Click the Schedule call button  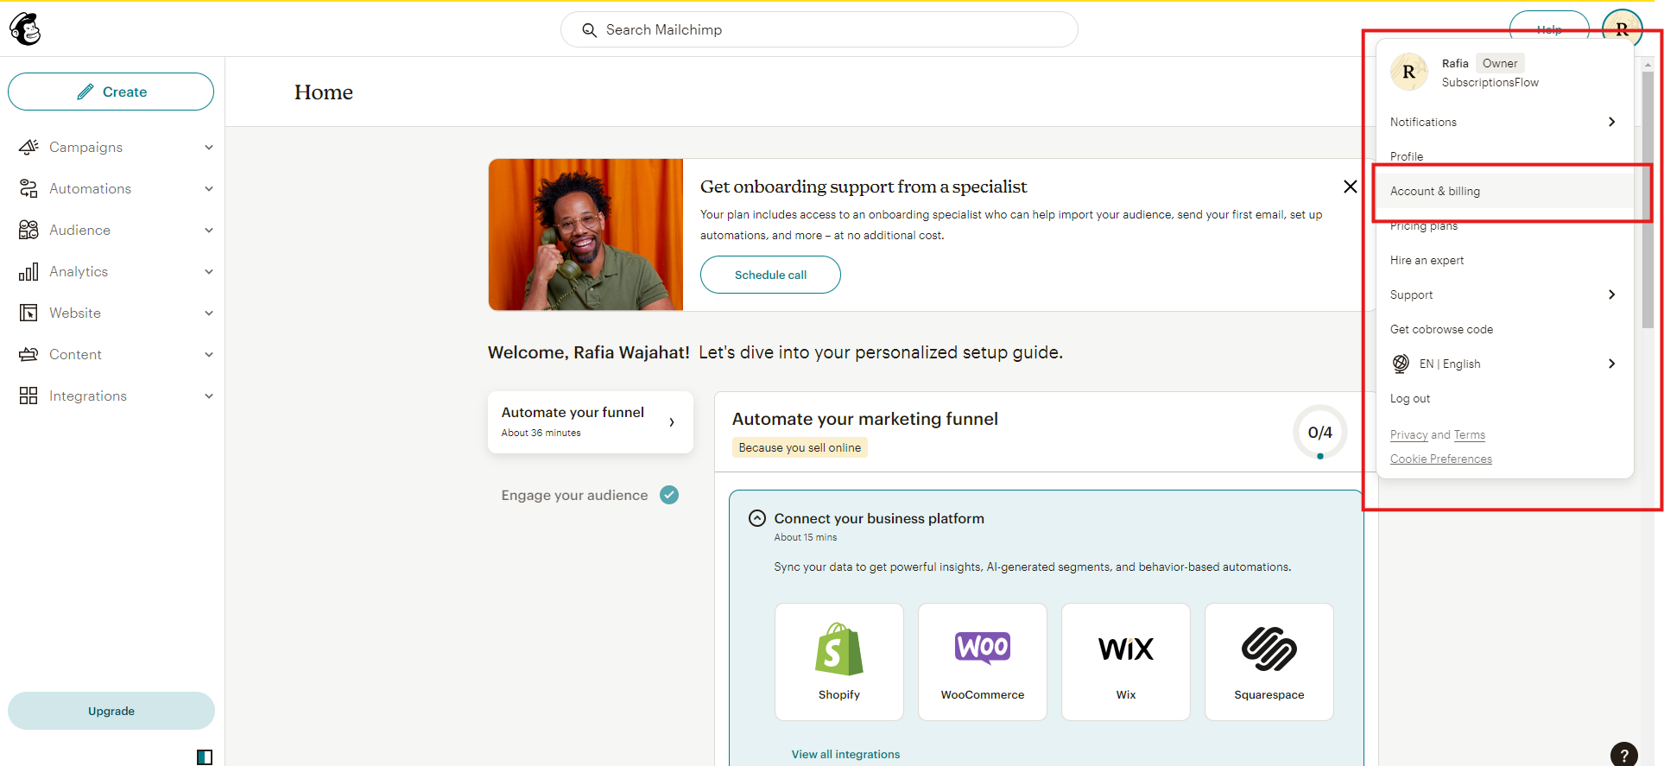point(770,275)
